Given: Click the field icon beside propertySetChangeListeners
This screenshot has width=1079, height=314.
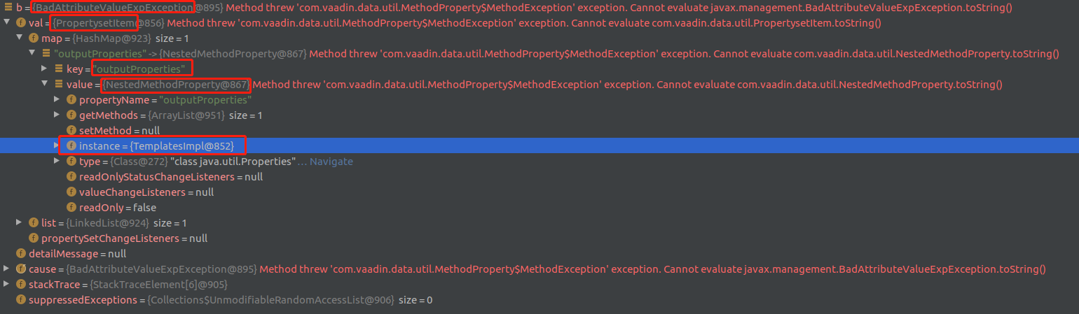Looking at the screenshot, I should click(x=34, y=238).
